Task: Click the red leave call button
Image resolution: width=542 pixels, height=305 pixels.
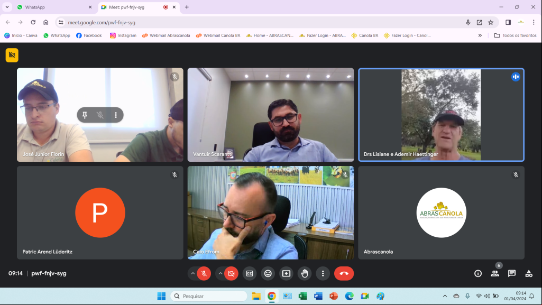Action: click(344, 274)
